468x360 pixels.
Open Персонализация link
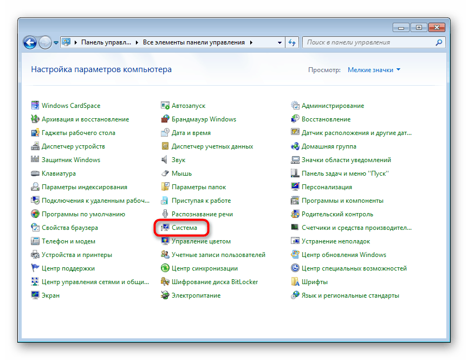pyautogui.click(x=327, y=187)
